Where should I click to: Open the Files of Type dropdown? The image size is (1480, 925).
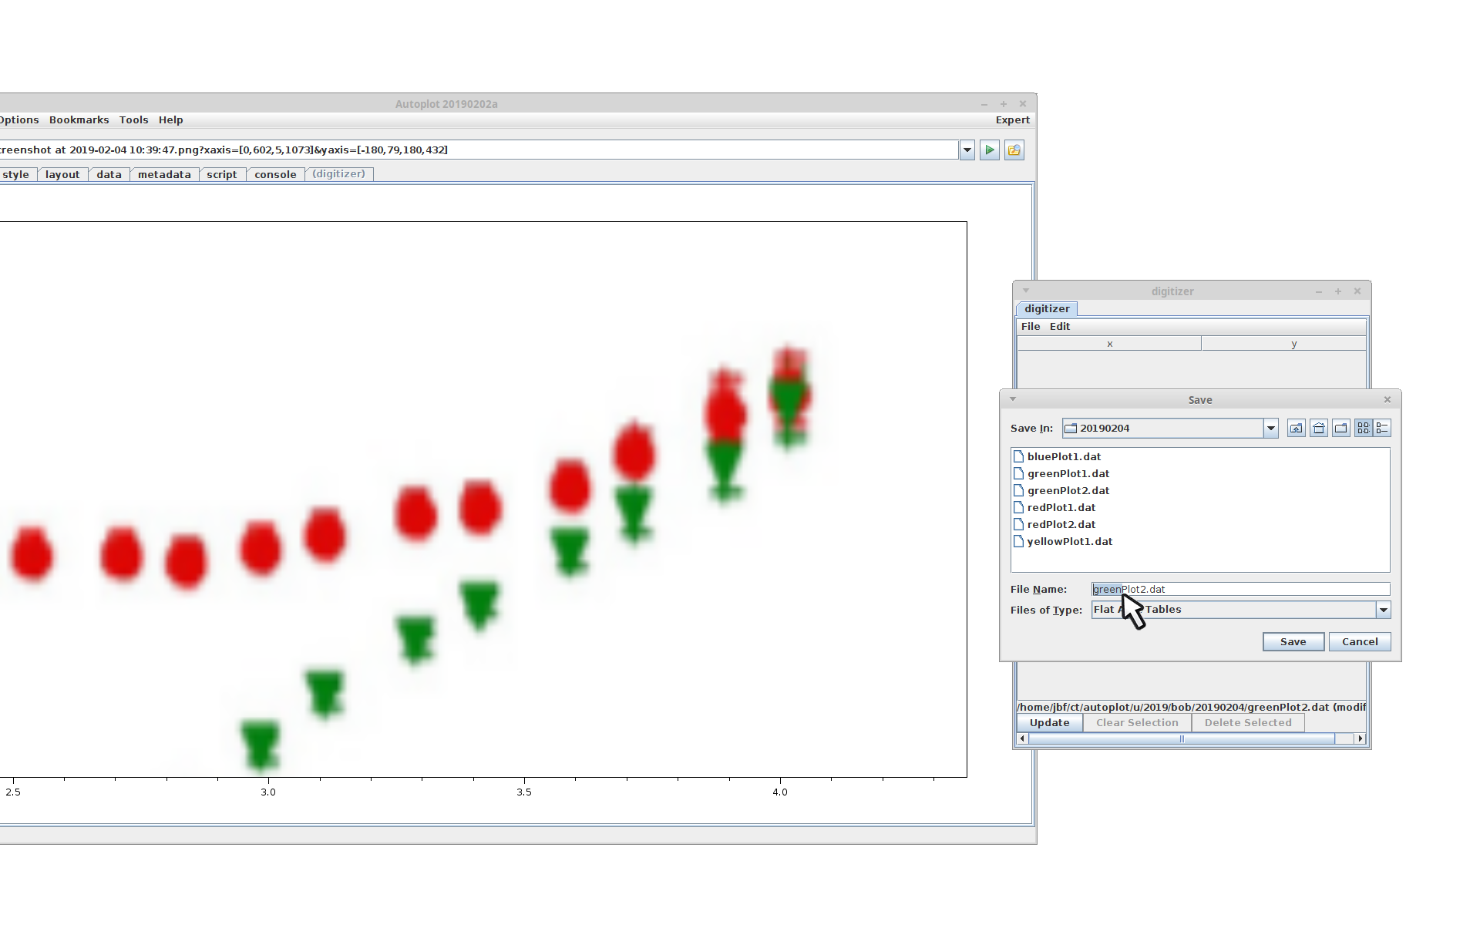pyautogui.click(x=1384, y=610)
